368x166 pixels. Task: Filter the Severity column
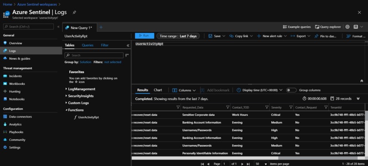pos(291,107)
